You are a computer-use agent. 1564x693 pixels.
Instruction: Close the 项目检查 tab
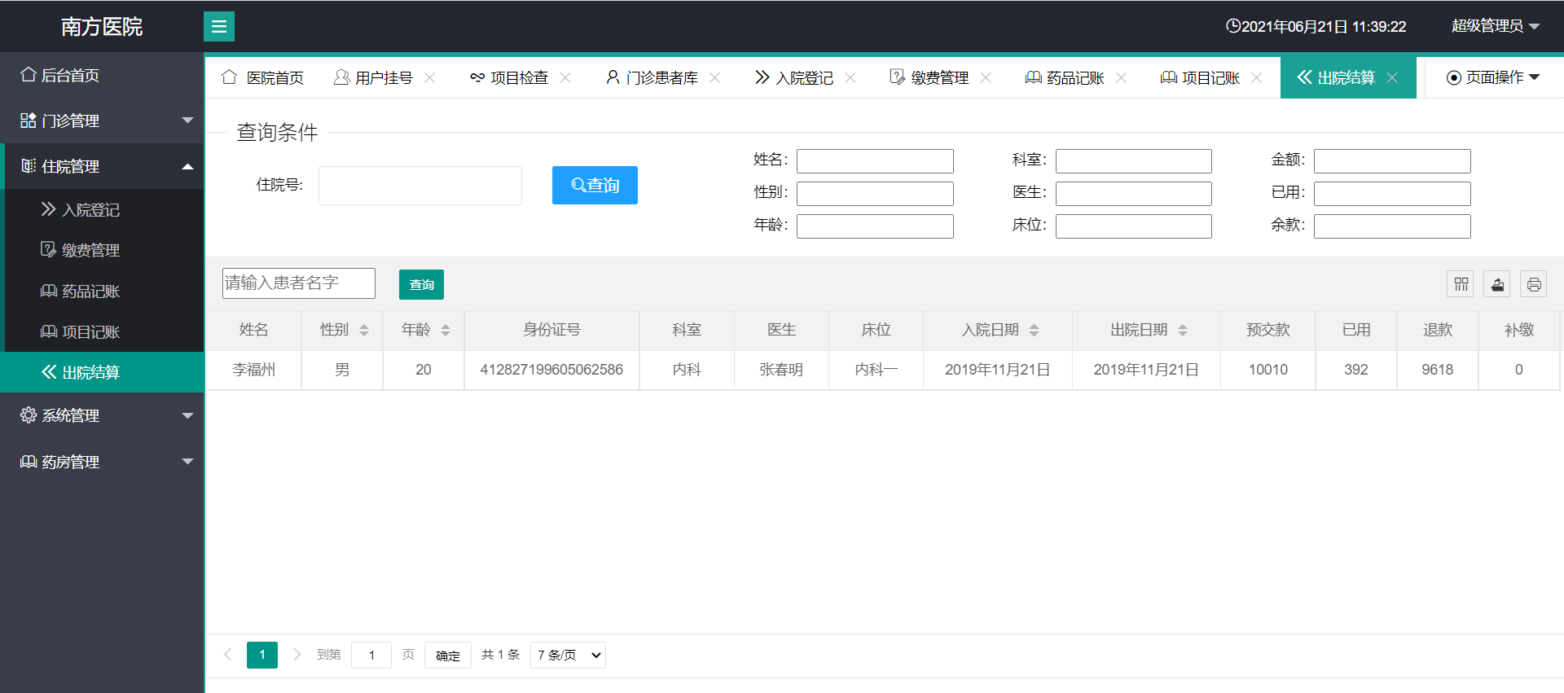[x=565, y=77]
